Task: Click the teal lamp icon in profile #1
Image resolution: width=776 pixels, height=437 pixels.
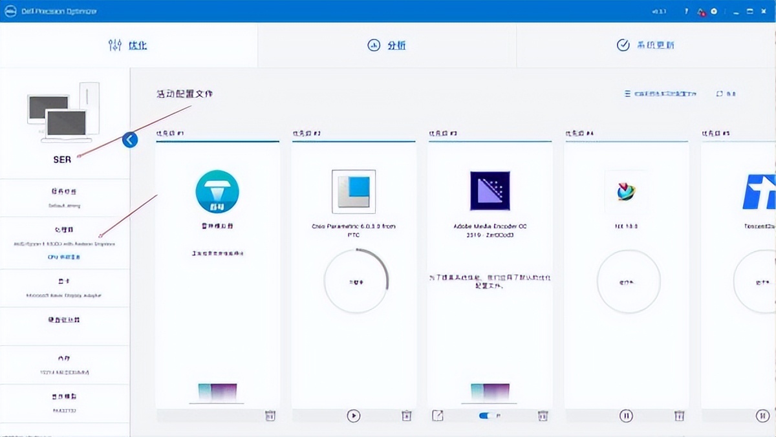Action: [x=217, y=192]
